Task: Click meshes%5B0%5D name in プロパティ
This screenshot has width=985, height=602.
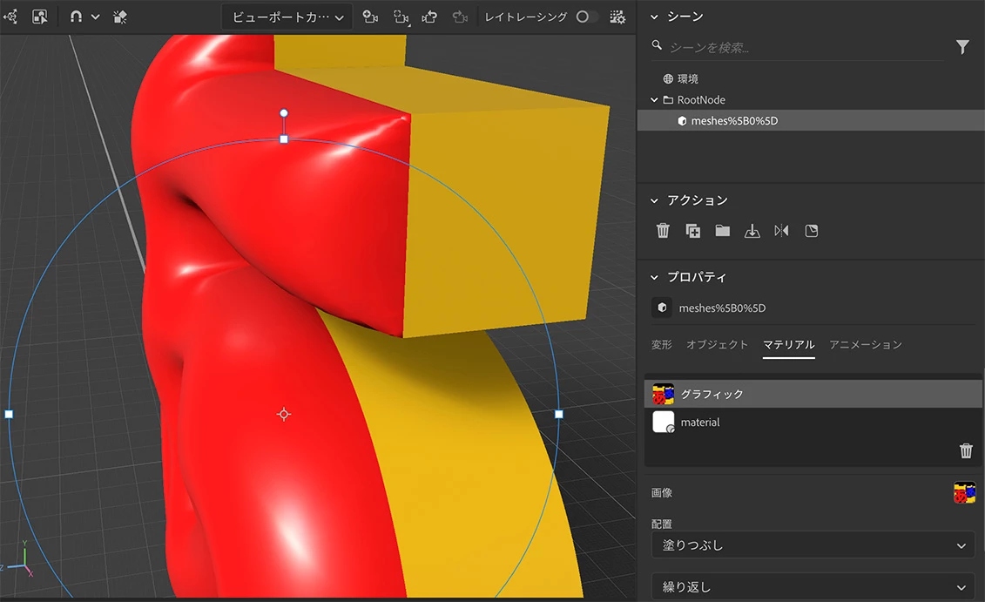Action: coord(722,308)
